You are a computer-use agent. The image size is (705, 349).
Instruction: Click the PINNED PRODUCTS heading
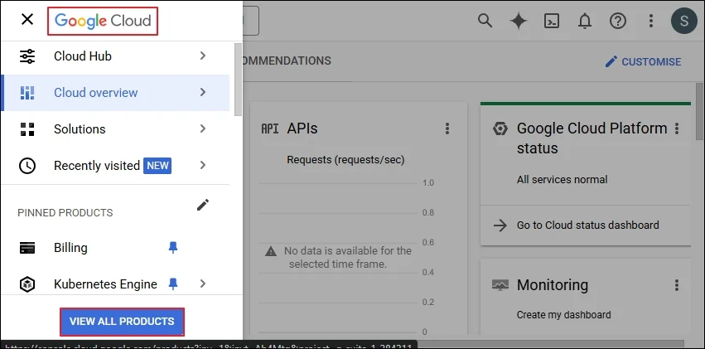[x=65, y=213]
